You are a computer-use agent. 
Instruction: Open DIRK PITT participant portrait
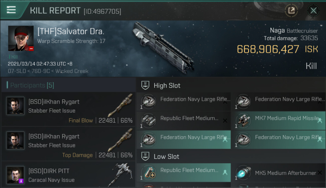tap(16, 175)
